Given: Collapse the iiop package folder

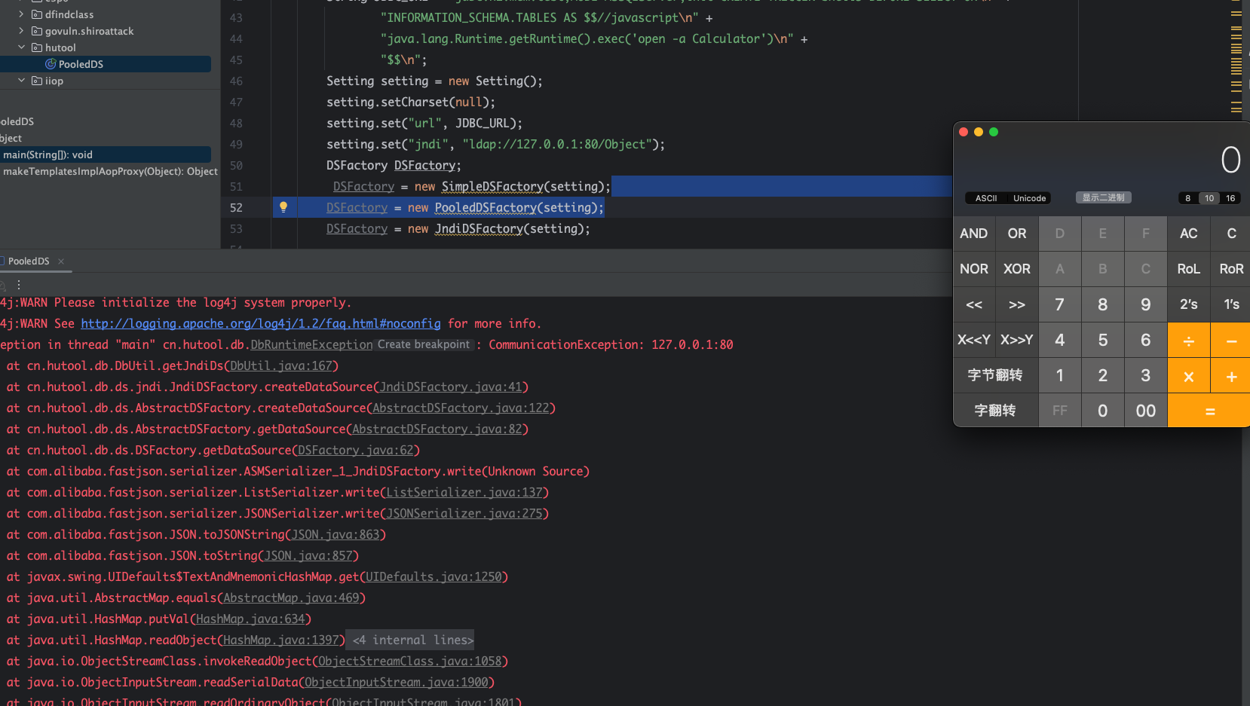Looking at the screenshot, I should (21, 81).
